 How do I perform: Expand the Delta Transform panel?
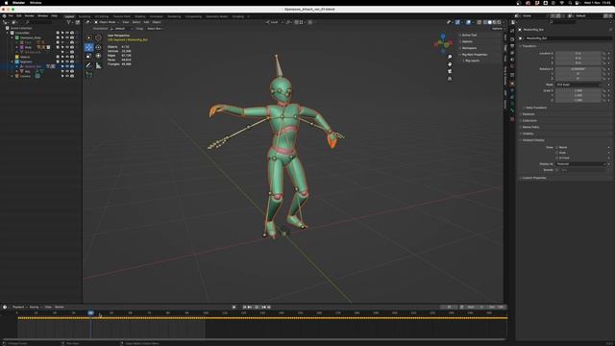click(536, 108)
